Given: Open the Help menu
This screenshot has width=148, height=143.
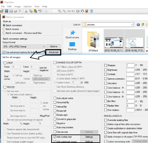Looking at the screenshot, I should (45, 7).
